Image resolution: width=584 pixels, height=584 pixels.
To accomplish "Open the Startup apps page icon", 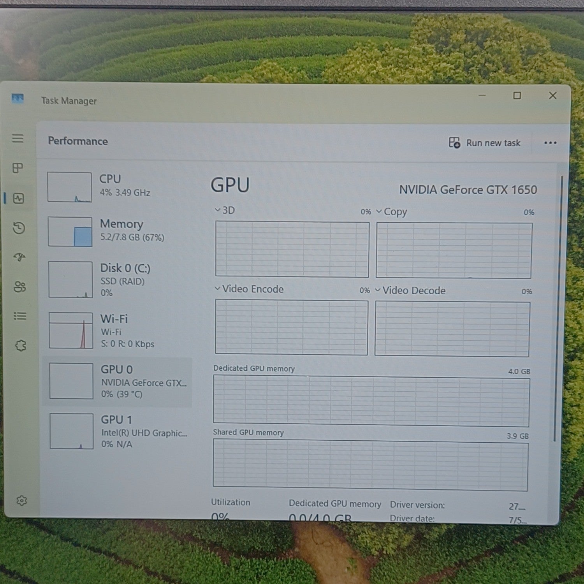I will [x=19, y=257].
